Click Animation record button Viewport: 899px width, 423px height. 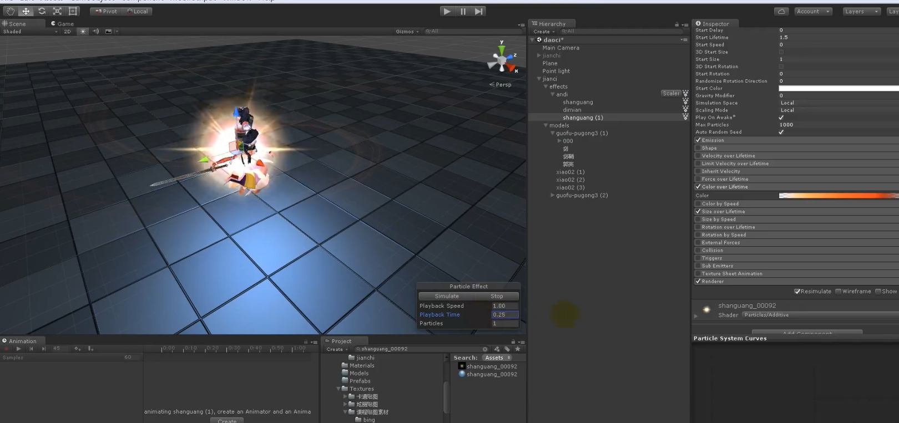click(7, 349)
